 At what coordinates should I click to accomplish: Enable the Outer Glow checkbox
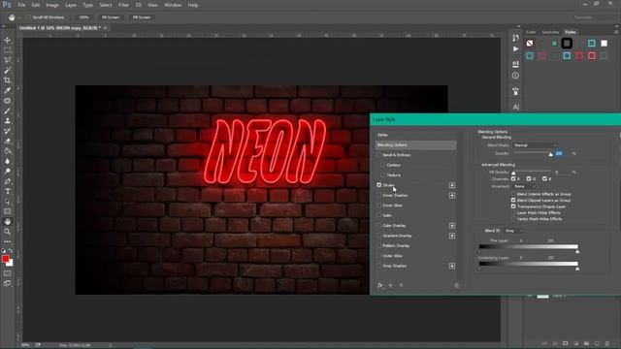click(379, 256)
